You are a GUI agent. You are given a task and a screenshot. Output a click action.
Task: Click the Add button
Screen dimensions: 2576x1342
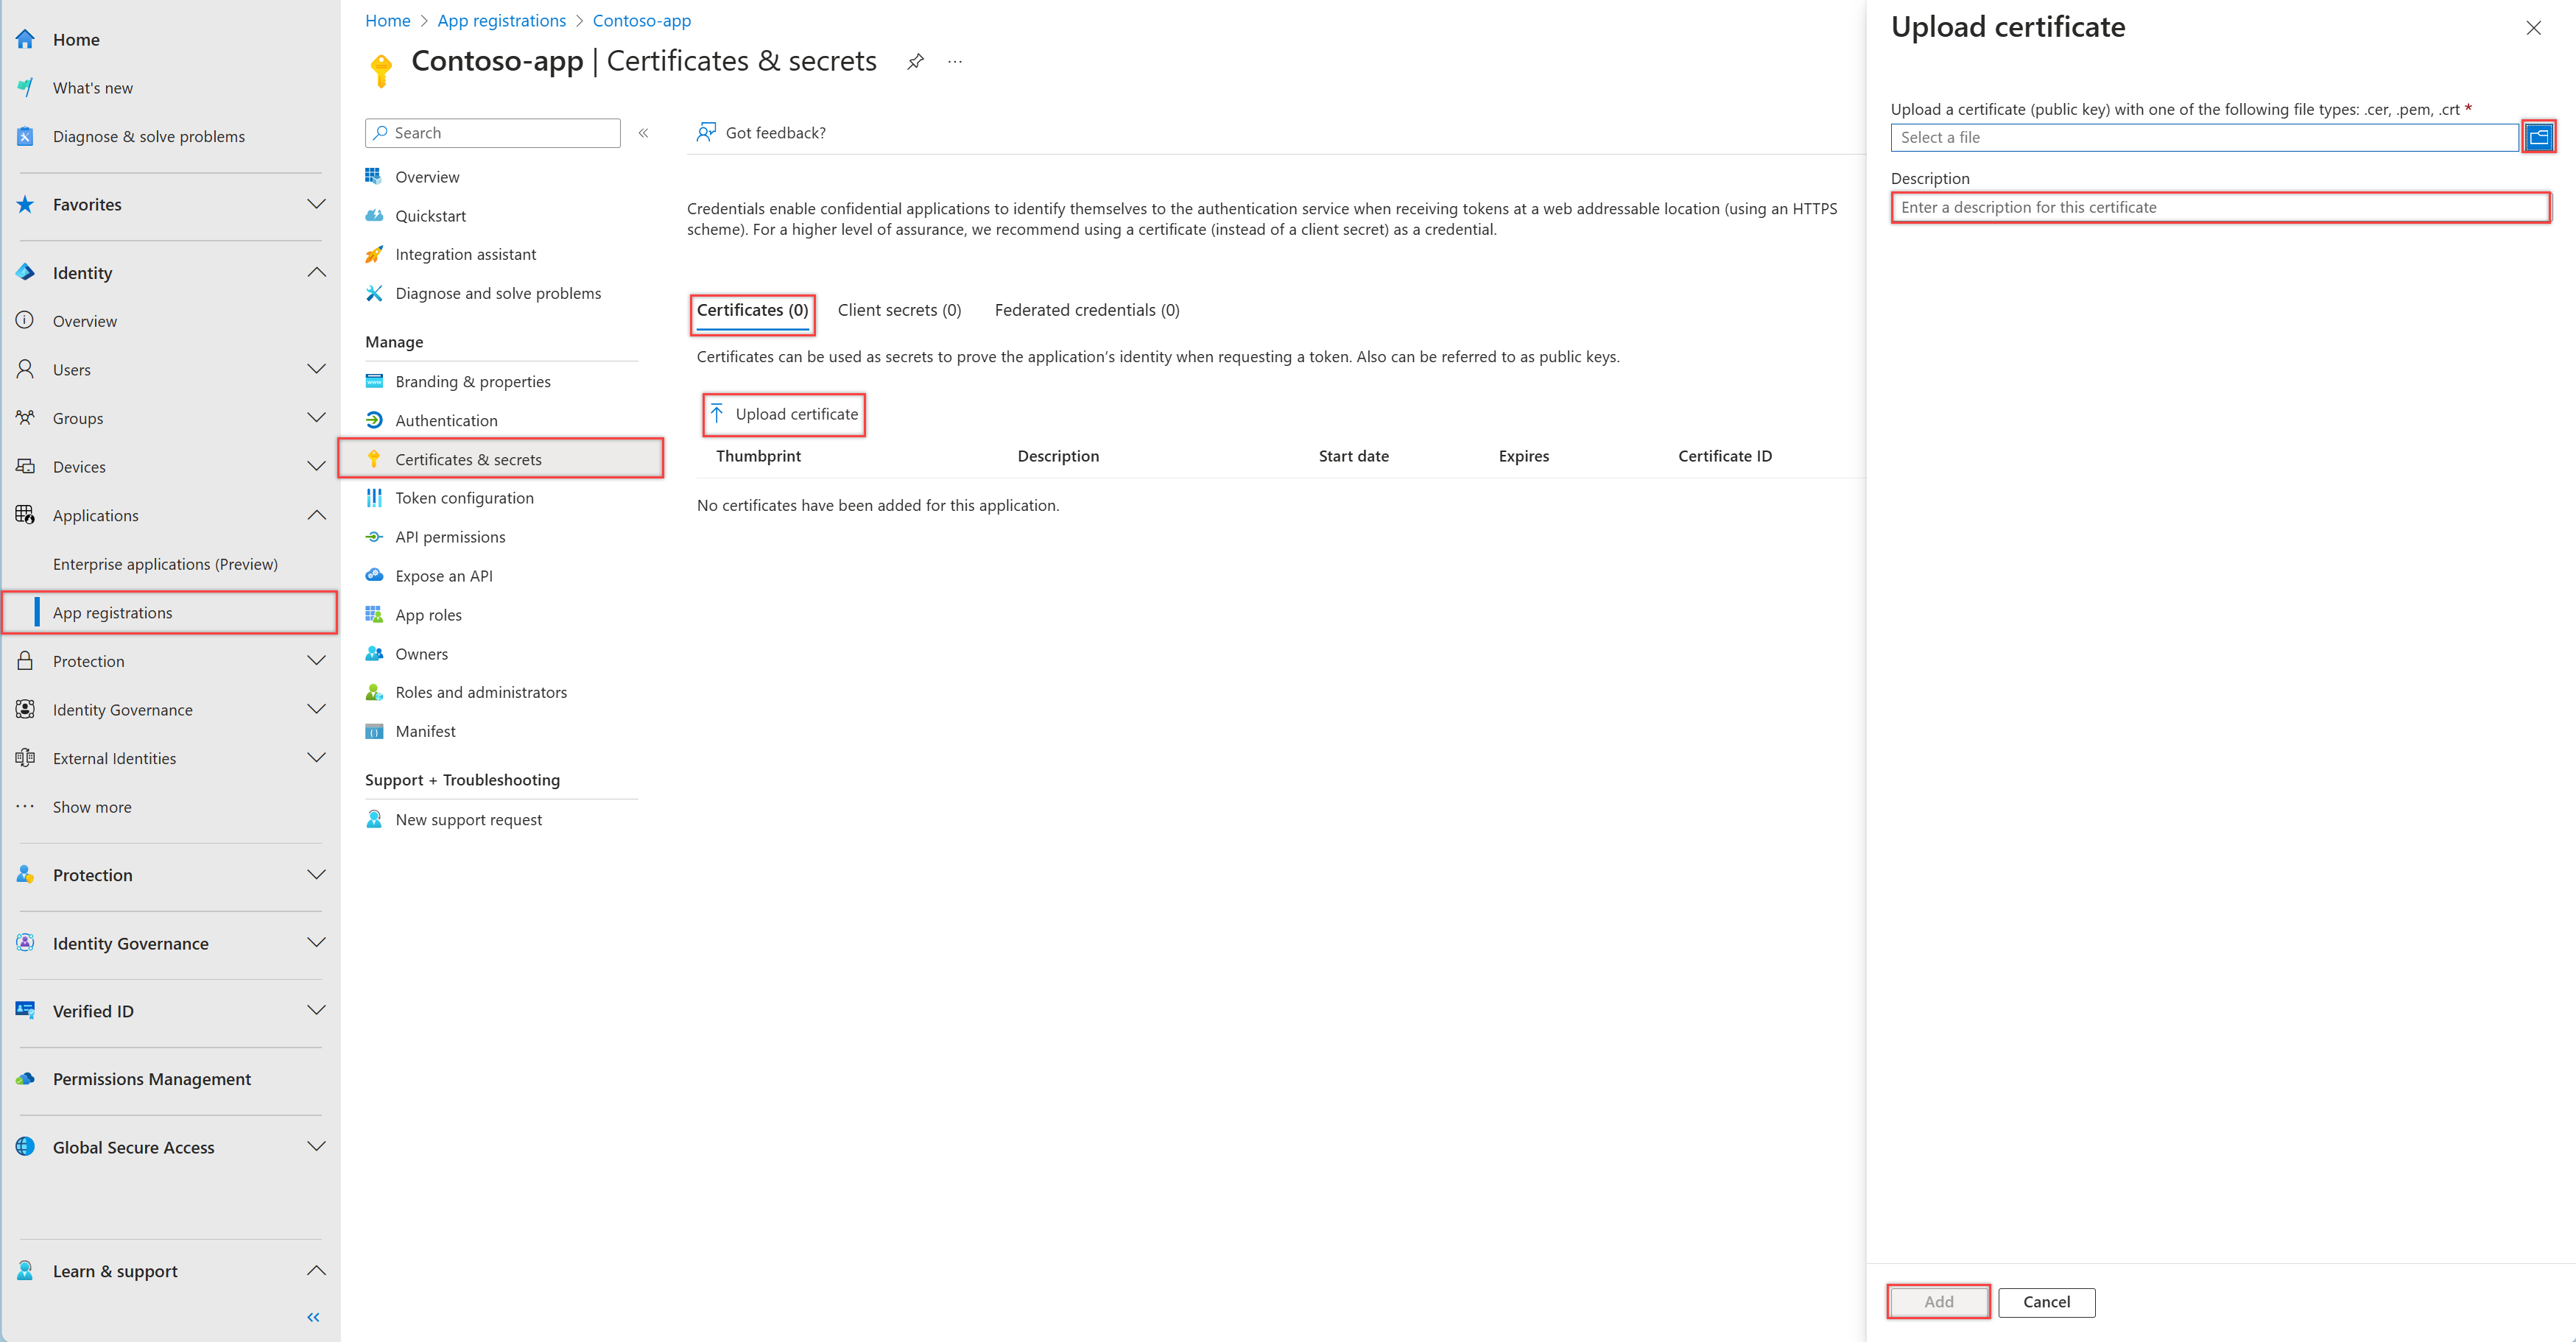pyautogui.click(x=1937, y=1302)
